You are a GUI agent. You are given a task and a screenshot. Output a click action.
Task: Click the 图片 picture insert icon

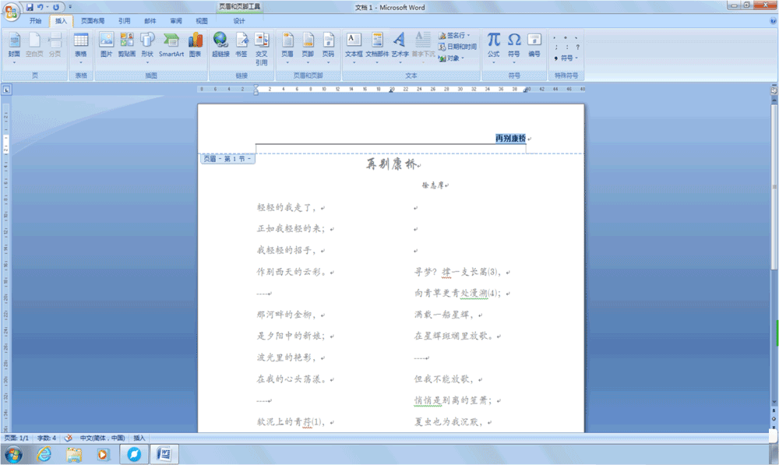pos(106,44)
